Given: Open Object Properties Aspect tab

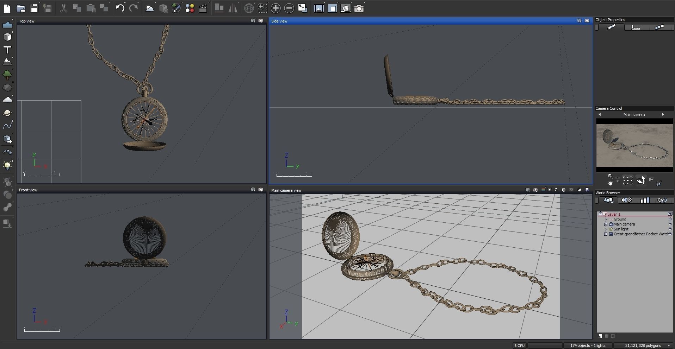Looking at the screenshot, I should click(612, 27).
